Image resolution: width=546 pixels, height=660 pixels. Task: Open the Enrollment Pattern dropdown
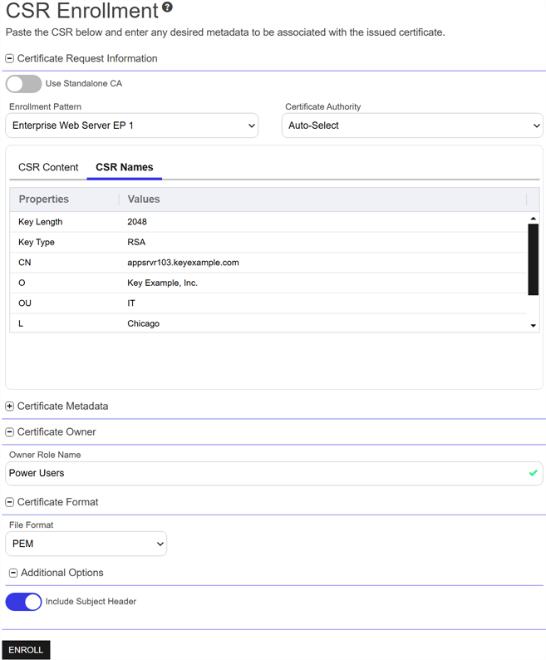(132, 126)
